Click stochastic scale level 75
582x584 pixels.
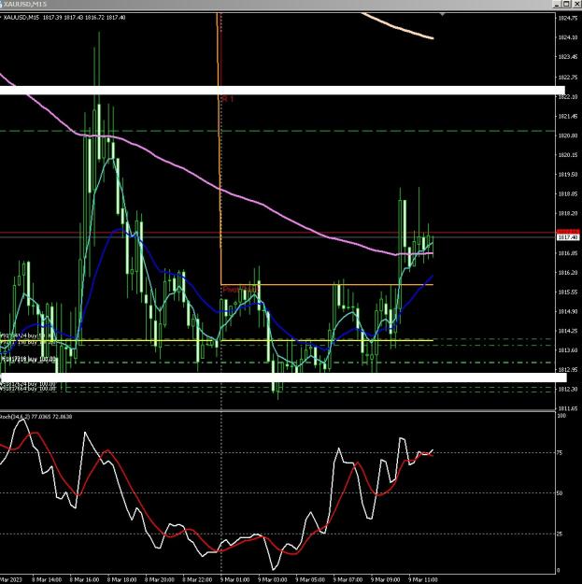(560, 452)
